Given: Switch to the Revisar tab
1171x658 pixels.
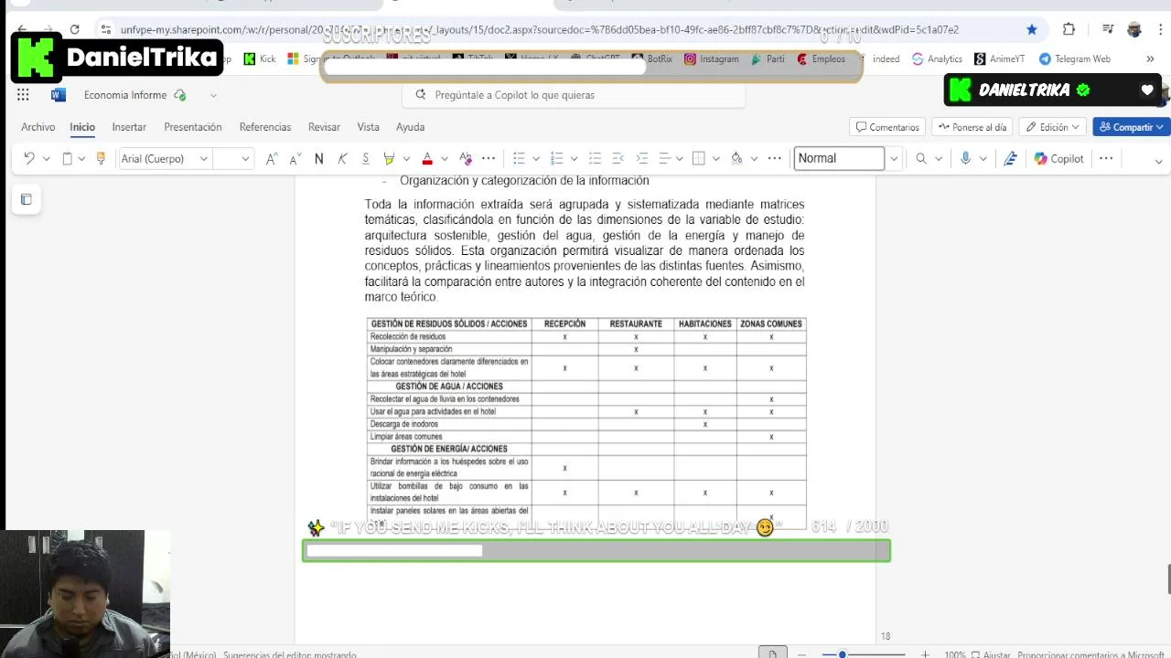Looking at the screenshot, I should click(x=324, y=127).
